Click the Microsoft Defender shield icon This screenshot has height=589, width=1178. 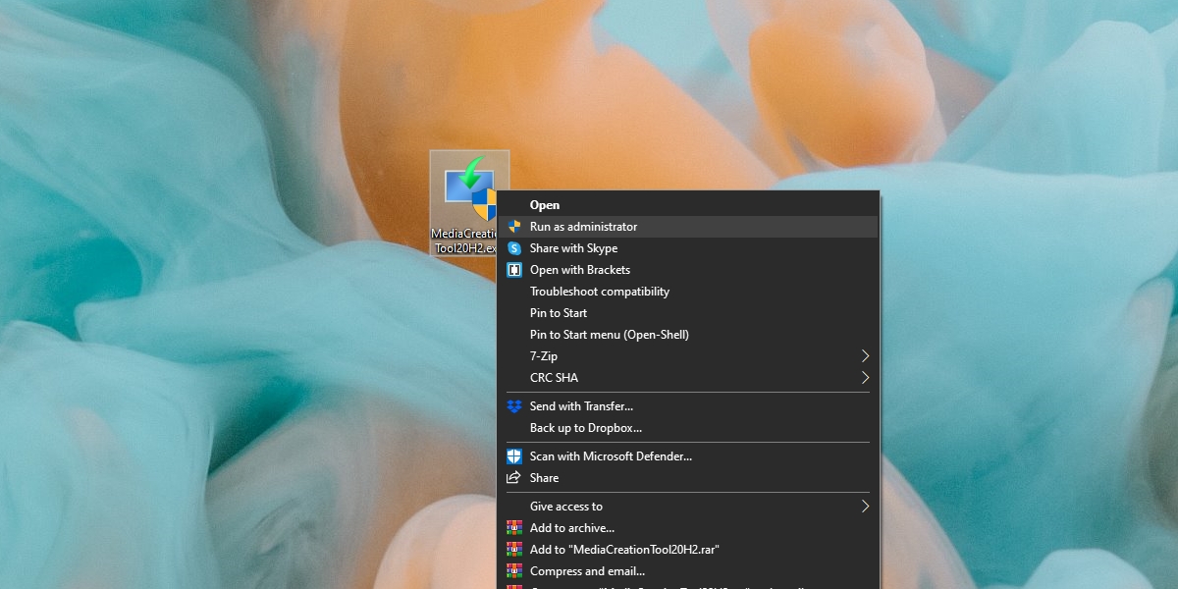[513, 456]
